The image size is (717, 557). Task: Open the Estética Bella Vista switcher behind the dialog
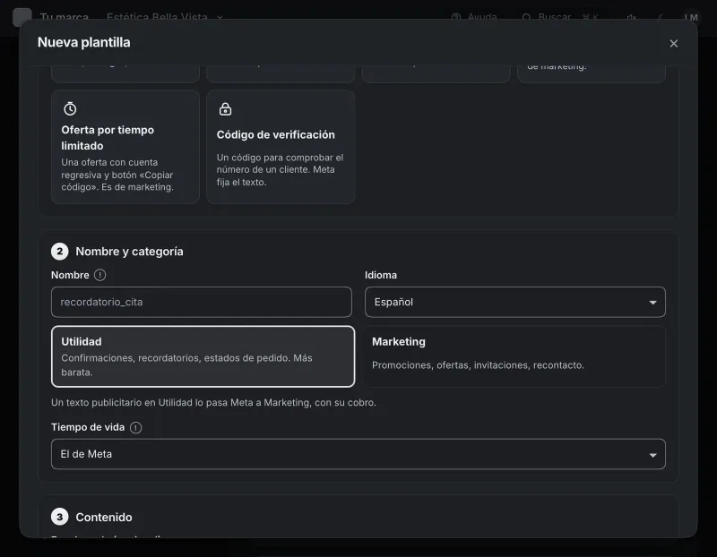(x=164, y=17)
